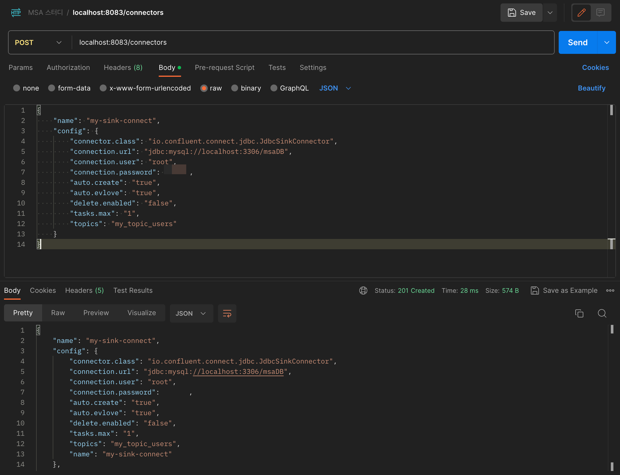The height and width of the screenshot is (475, 620).
Task: Click the request URL input field
Action: 312,42
